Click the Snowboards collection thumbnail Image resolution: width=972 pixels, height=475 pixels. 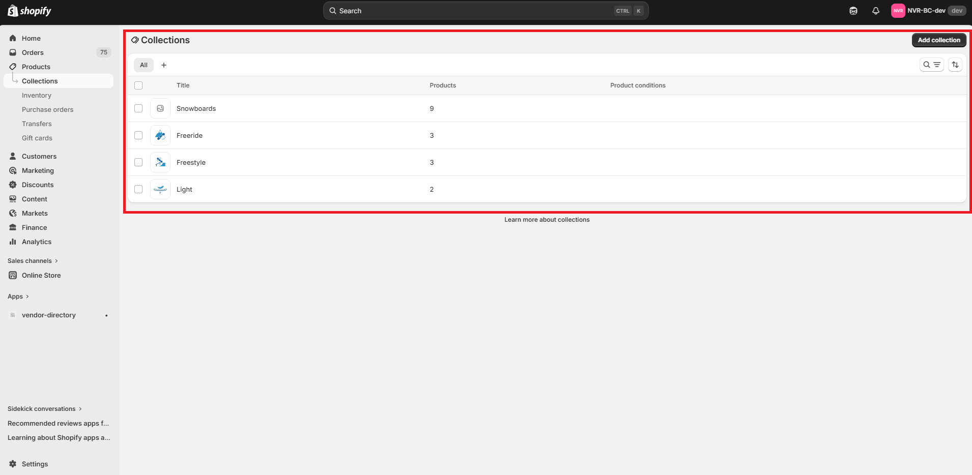point(160,108)
